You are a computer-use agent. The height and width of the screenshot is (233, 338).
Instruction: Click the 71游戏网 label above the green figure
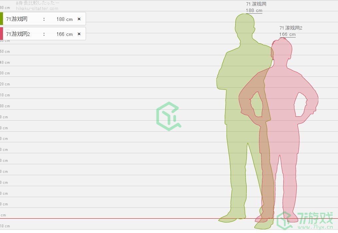point(256,4)
